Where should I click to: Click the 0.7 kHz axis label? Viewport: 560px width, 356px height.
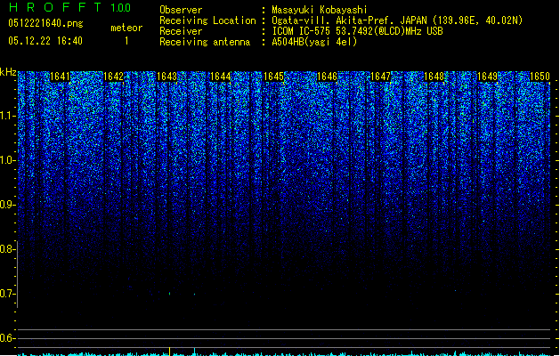click(7, 294)
